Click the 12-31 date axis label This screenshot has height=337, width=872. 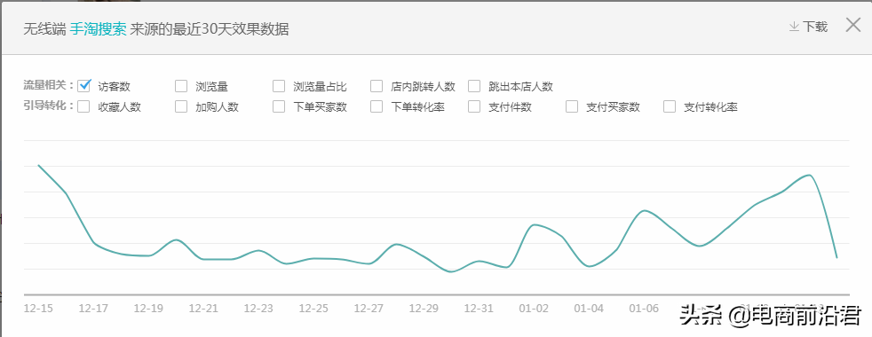[479, 309]
